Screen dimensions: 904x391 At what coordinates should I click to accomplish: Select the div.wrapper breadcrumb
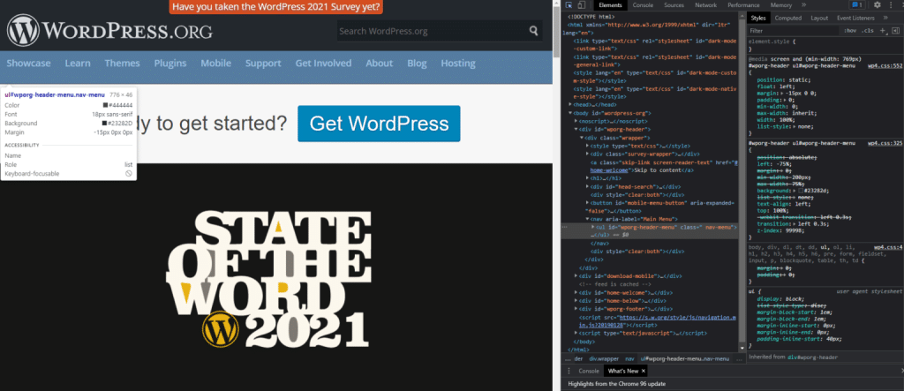[603, 358]
